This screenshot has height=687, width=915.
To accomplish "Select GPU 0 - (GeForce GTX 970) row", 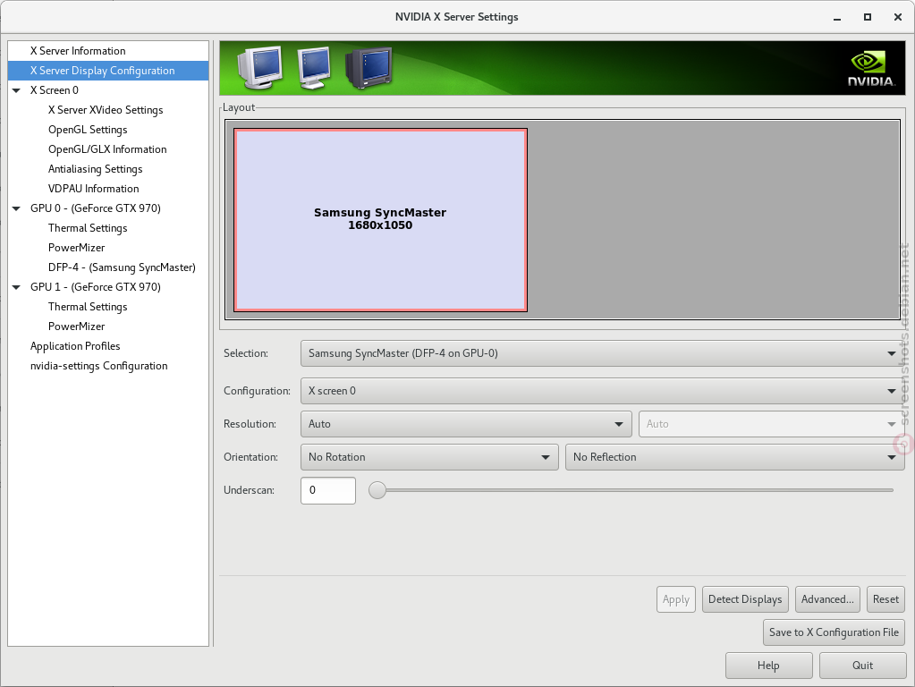I will pyautogui.click(x=108, y=208).
